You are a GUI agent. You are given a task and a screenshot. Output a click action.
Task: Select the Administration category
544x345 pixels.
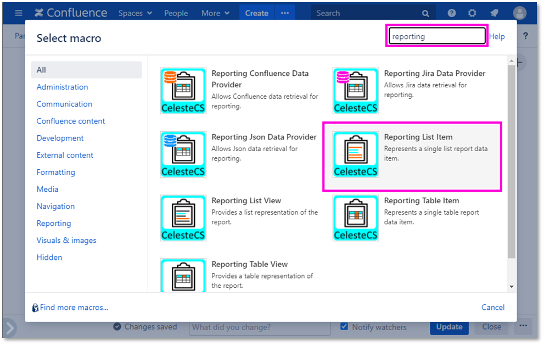pyautogui.click(x=63, y=87)
